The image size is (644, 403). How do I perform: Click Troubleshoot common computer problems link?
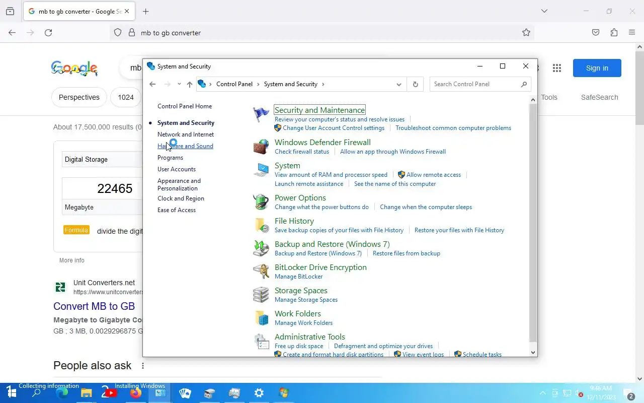(x=453, y=128)
